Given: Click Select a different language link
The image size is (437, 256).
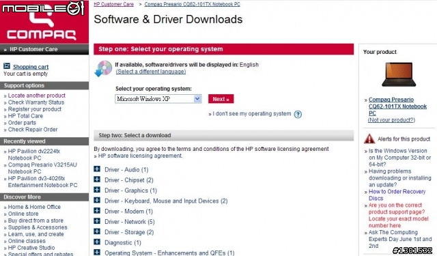Looking at the screenshot, I should [x=151, y=72].
